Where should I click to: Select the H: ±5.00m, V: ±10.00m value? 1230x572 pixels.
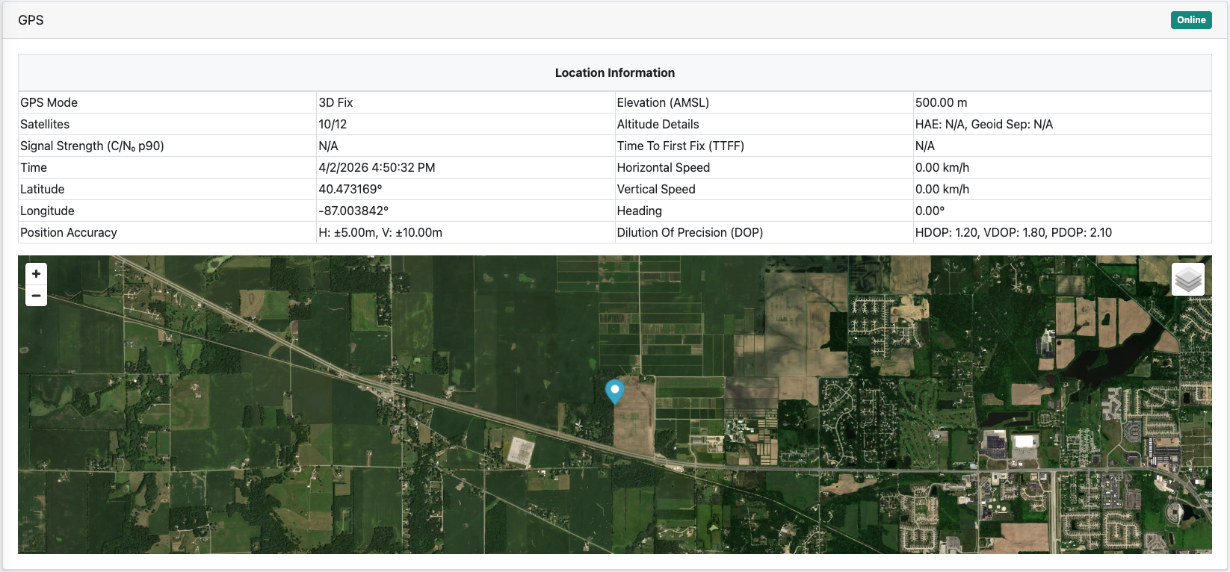point(380,232)
